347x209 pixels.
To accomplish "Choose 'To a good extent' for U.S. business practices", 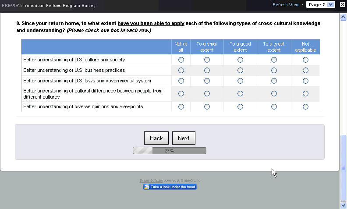I will [x=240, y=70].
